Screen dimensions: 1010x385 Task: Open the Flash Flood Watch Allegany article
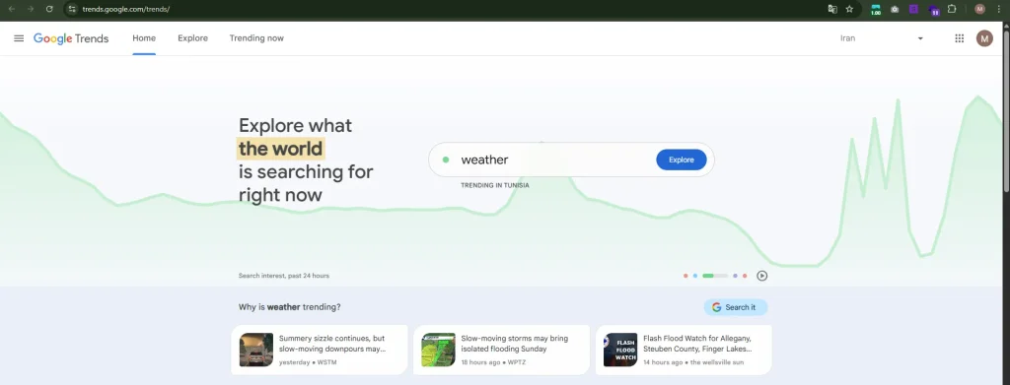[684, 350]
